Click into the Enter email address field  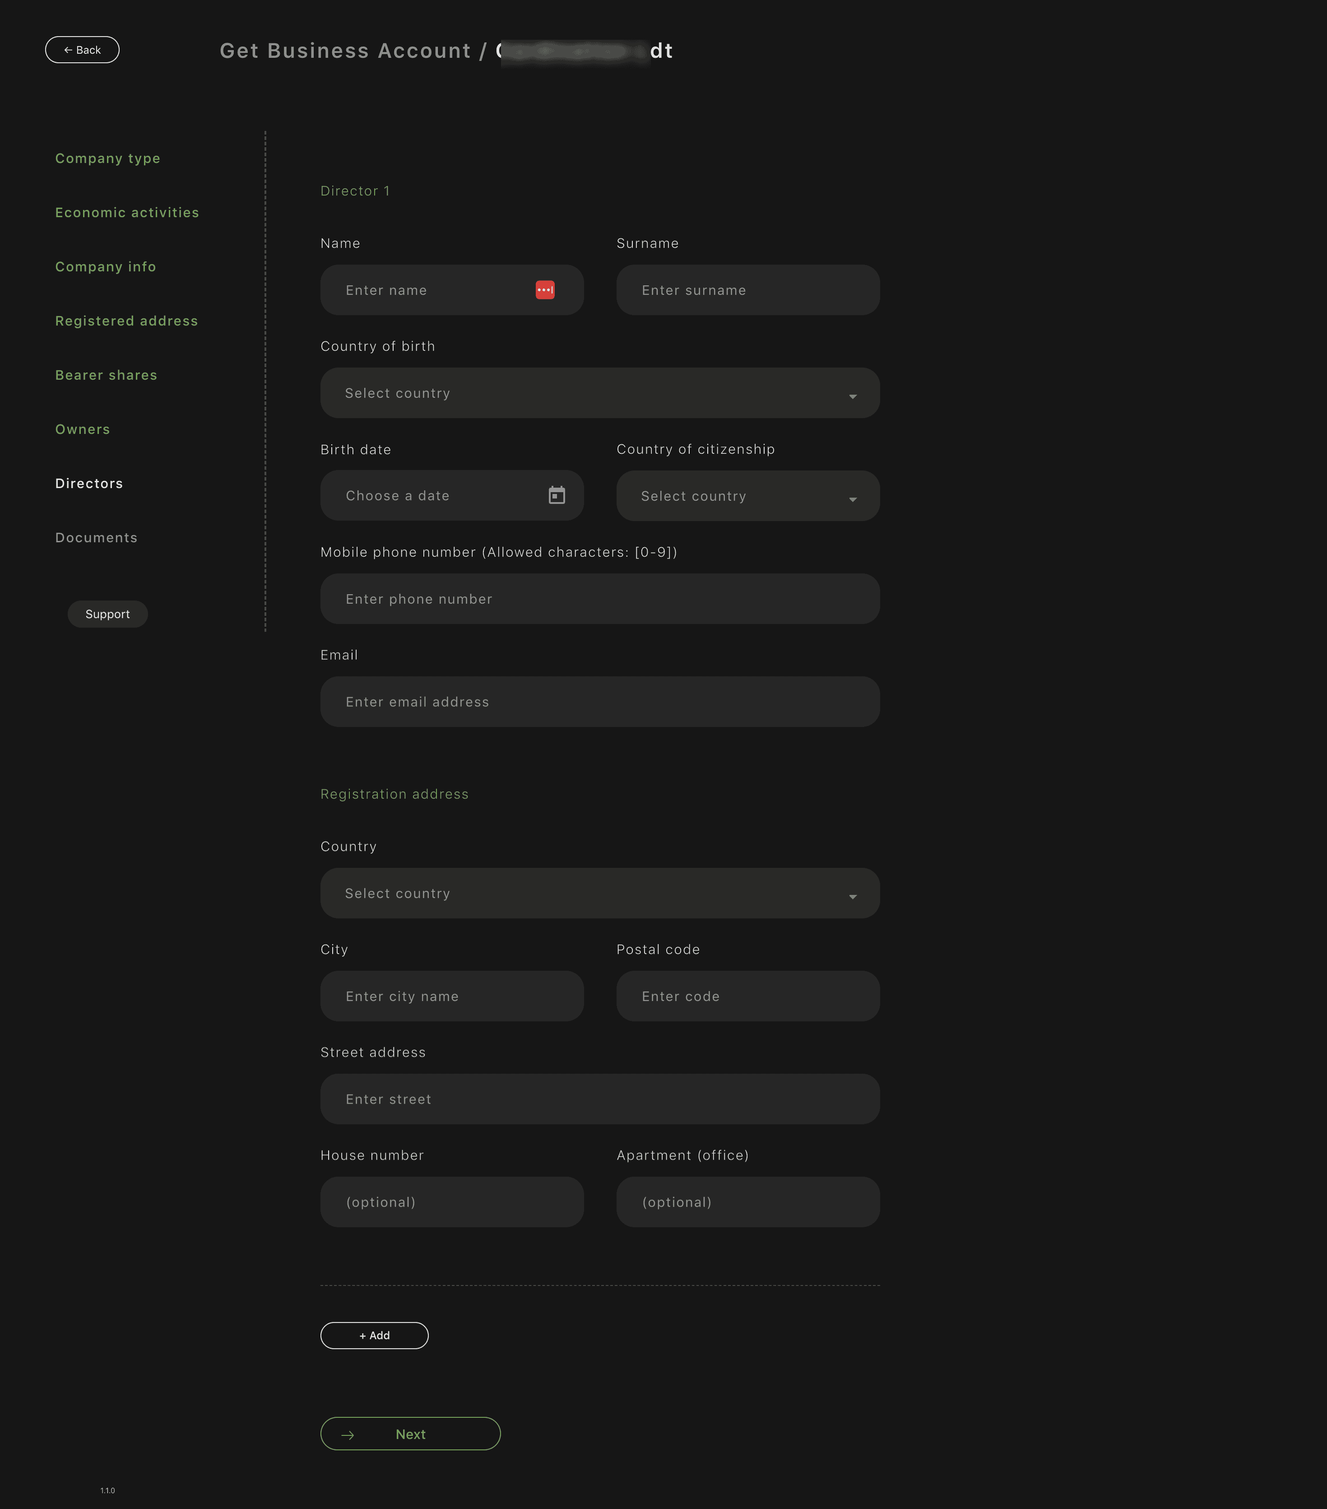[599, 702]
